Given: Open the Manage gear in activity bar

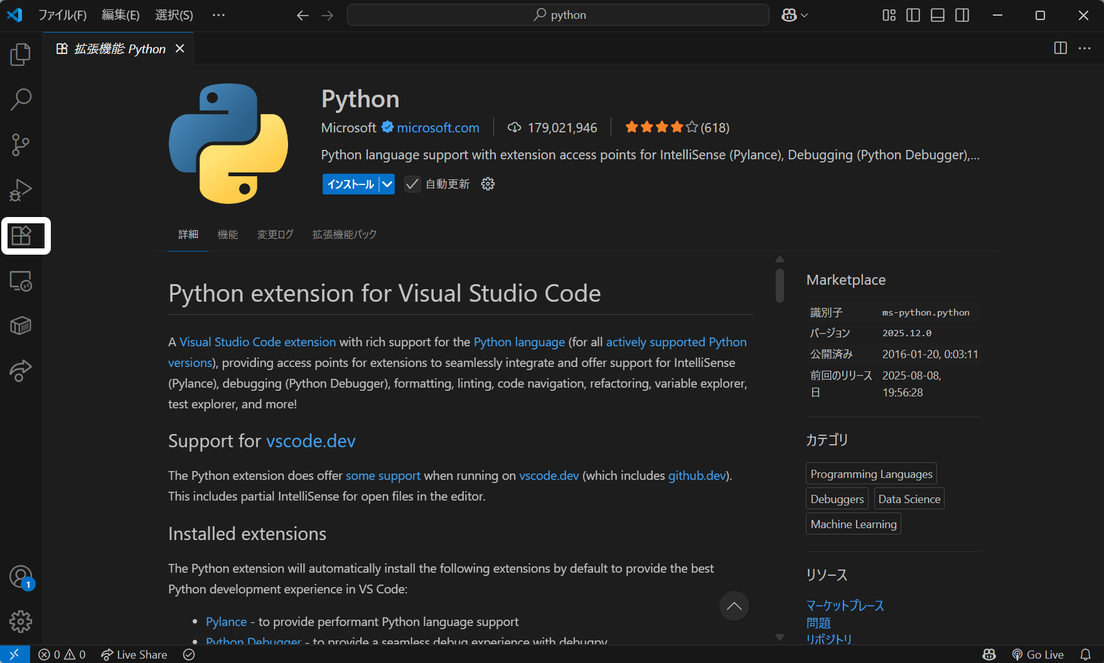Looking at the screenshot, I should pyautogui.click(x=21, y=622).
